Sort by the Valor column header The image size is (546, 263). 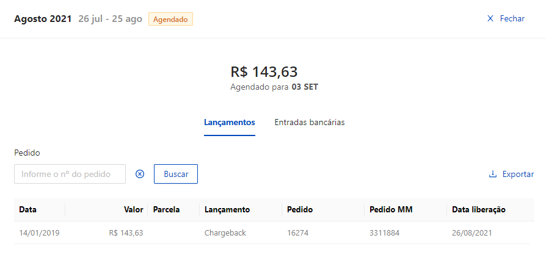tap(133, 209)
